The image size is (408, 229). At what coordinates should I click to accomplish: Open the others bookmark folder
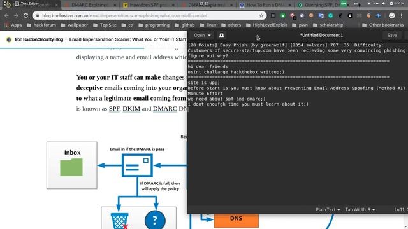pos(231,25)
